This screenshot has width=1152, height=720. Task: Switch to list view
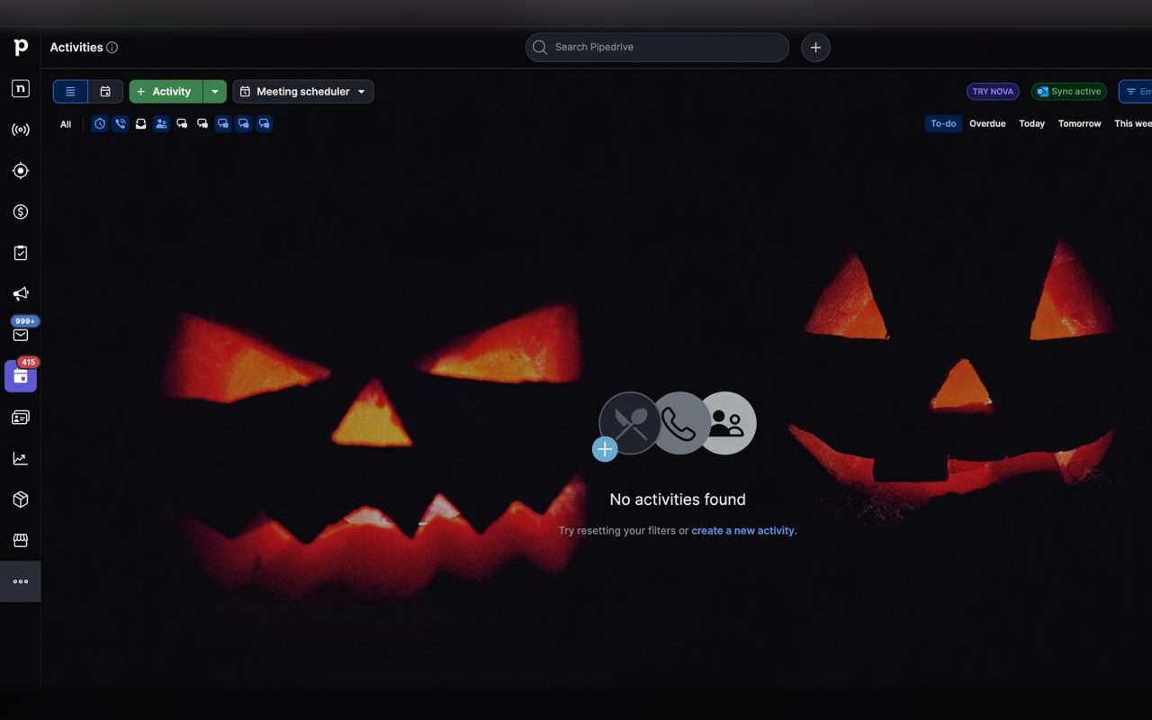coord(70,92)
